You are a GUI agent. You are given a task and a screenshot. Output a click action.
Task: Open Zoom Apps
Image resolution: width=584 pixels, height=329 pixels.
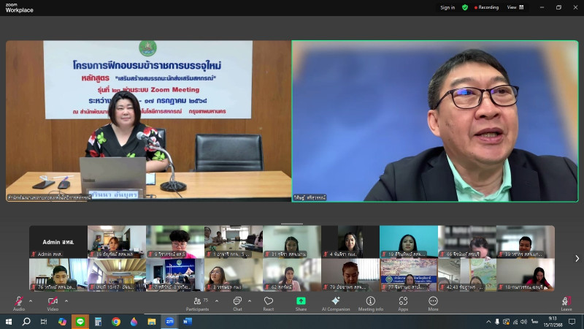[x=403, y=303]
